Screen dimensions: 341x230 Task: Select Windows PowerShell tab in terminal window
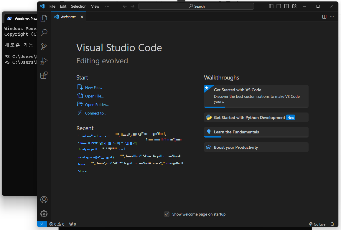21,19
